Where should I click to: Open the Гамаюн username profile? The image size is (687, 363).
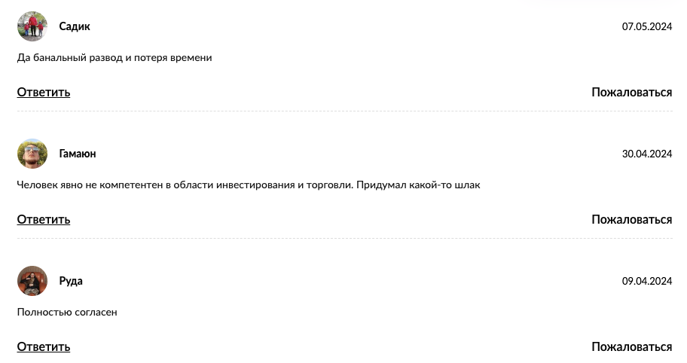tap(78, 154)
